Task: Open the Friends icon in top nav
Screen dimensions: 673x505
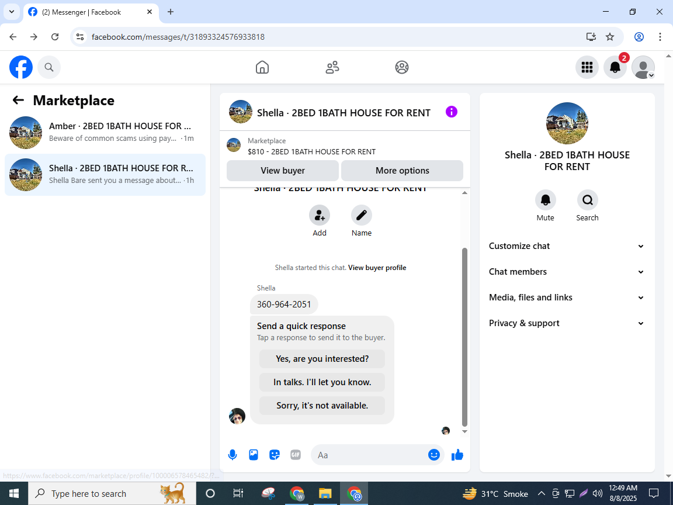Action: tap(332, 67)
